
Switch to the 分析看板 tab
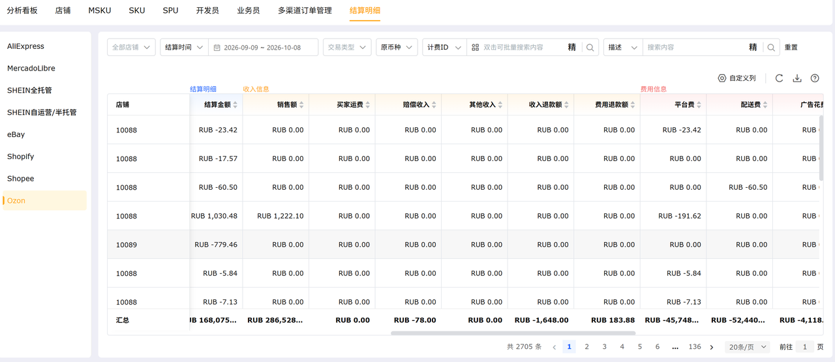22,10
